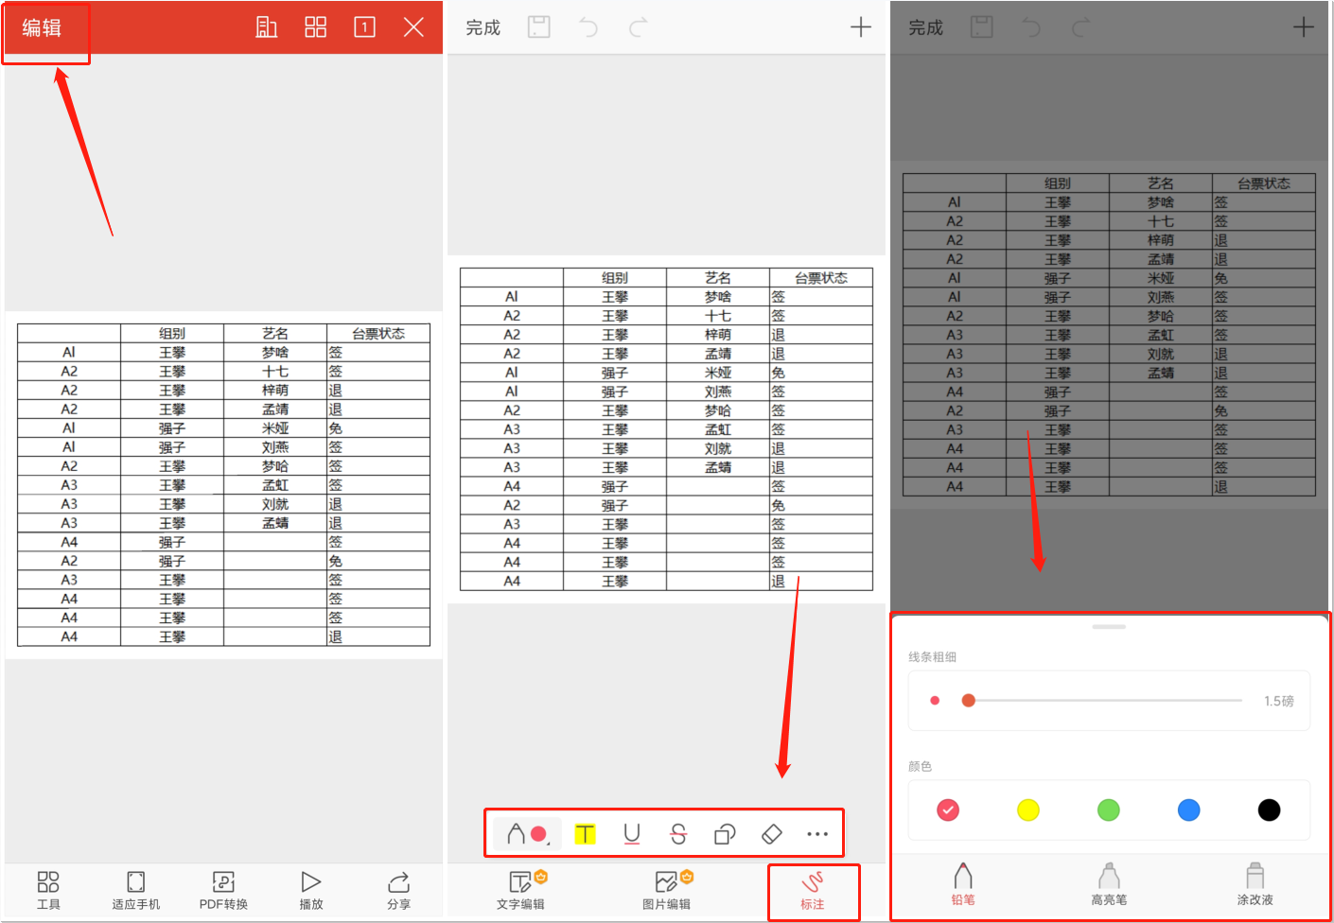Click the 1.5磅 thickness value

click(1278, 701)
